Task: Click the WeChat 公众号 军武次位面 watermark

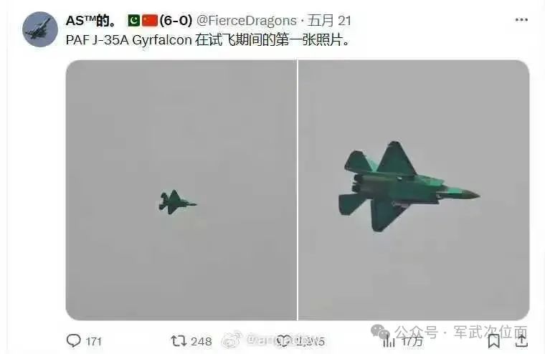Action: 450,332
